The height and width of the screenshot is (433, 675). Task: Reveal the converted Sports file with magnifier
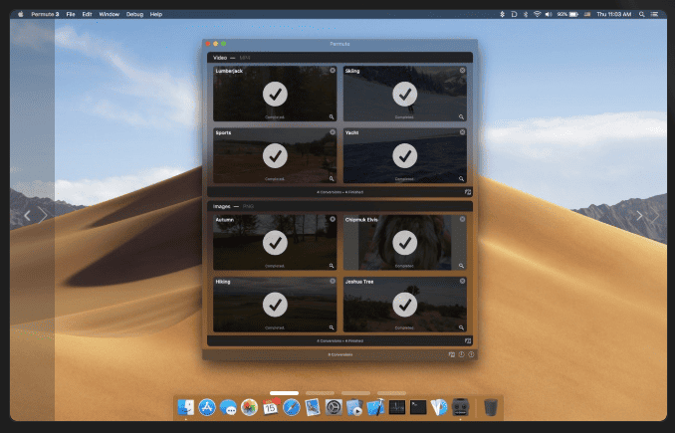point(332,178)
